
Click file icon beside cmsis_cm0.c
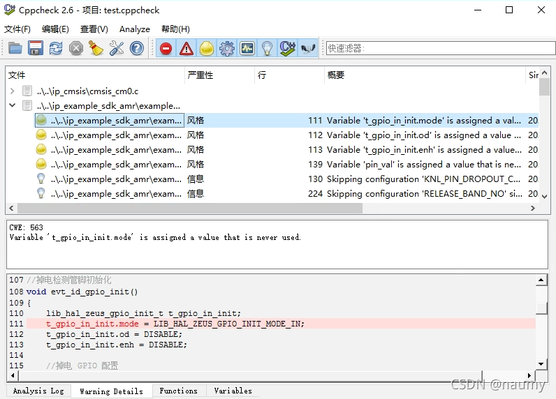click(x=27, y=91)
